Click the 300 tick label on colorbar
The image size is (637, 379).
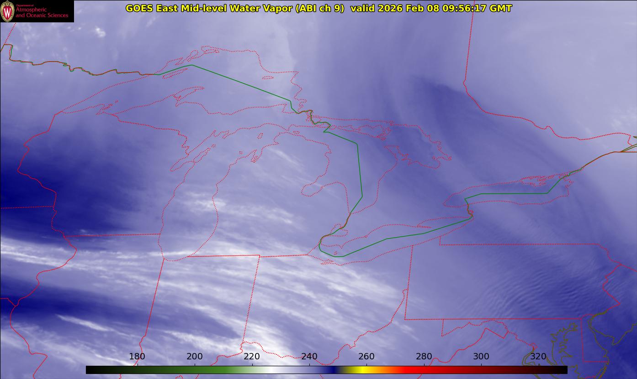481,356
